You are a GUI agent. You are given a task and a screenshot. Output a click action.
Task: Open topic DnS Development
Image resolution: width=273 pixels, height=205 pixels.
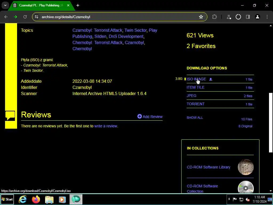(x=126, y=36)
